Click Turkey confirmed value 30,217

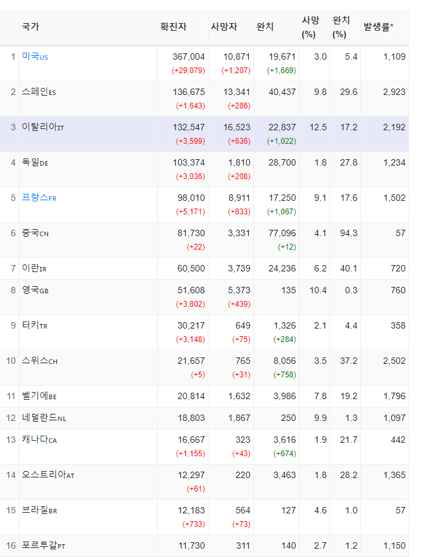point(191,325)
